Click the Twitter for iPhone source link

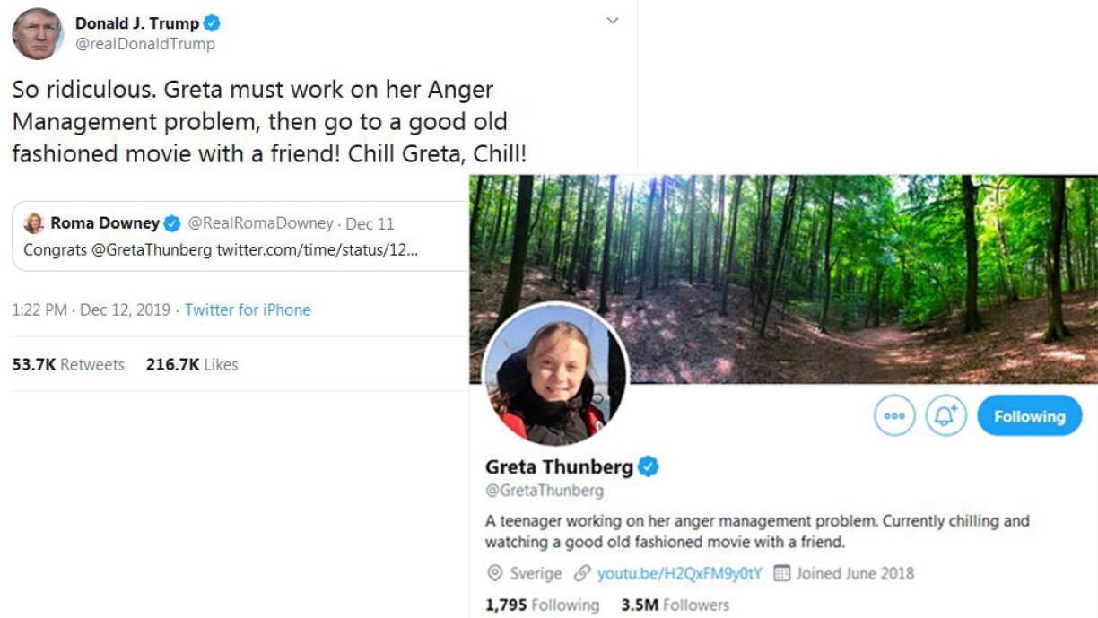(248, 309)
